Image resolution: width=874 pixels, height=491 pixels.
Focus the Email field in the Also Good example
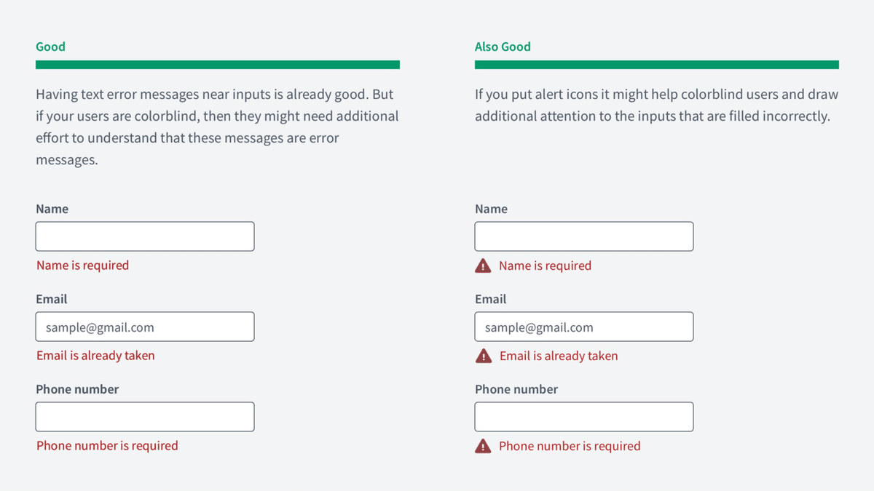584,327
